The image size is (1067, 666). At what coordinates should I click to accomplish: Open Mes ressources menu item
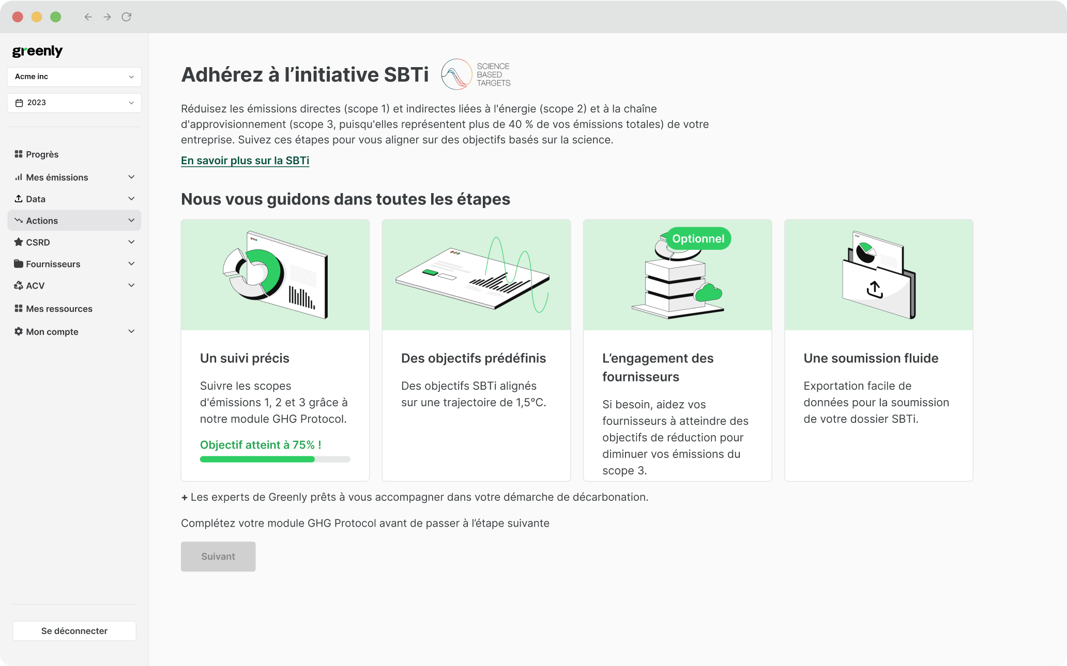[x=59, y=309]
